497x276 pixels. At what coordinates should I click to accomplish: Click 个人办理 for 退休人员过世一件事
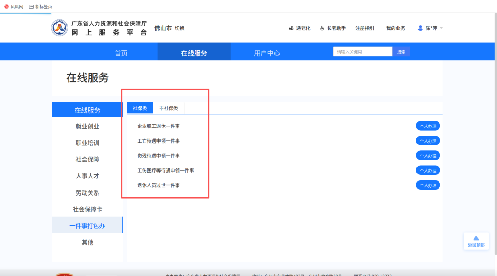[x=428, y=185]
